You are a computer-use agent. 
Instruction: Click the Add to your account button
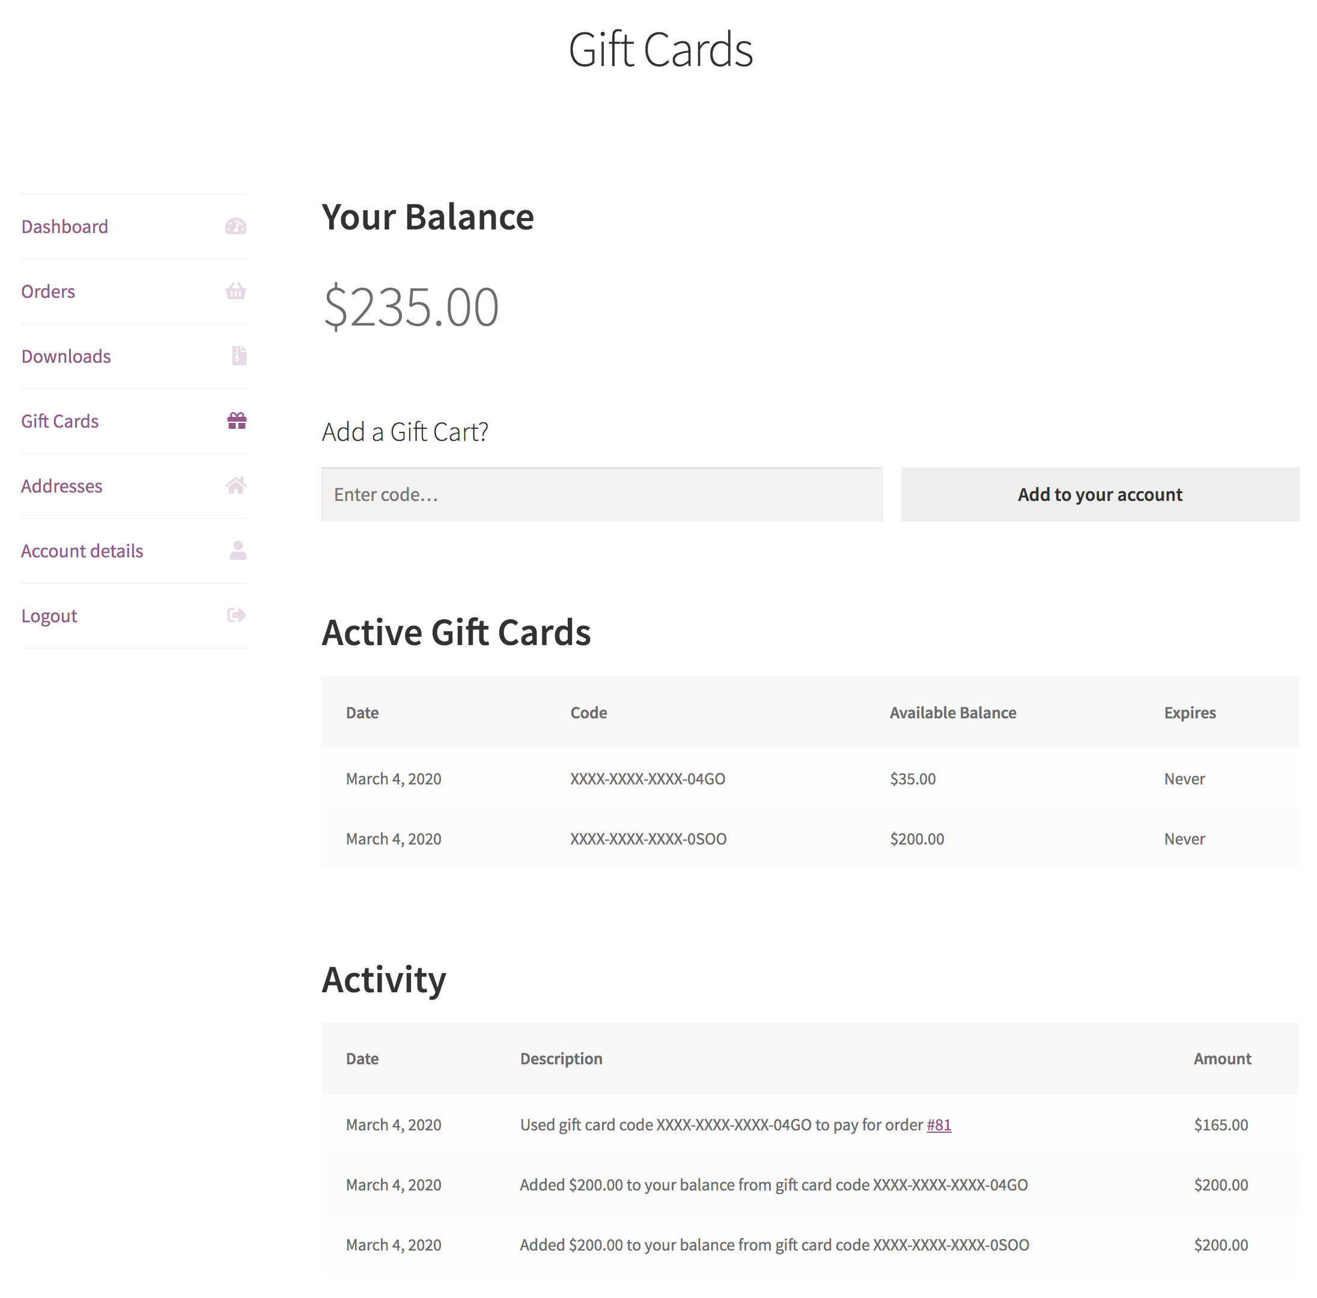tap(1100, 493)
